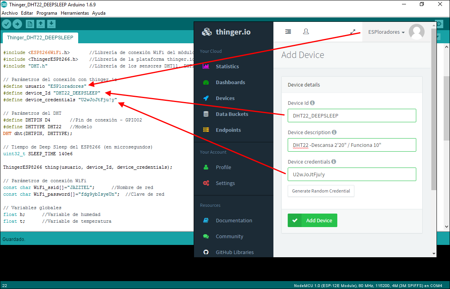Click the Data Buckets database icon

(206, 114)
